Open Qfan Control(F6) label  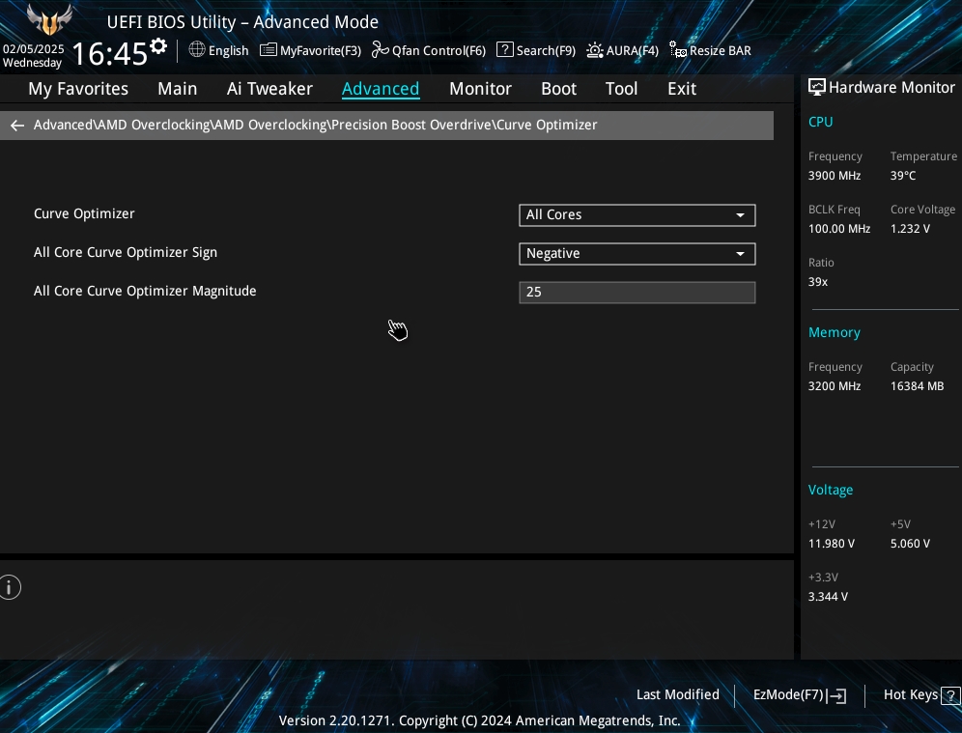coord(439,51)
